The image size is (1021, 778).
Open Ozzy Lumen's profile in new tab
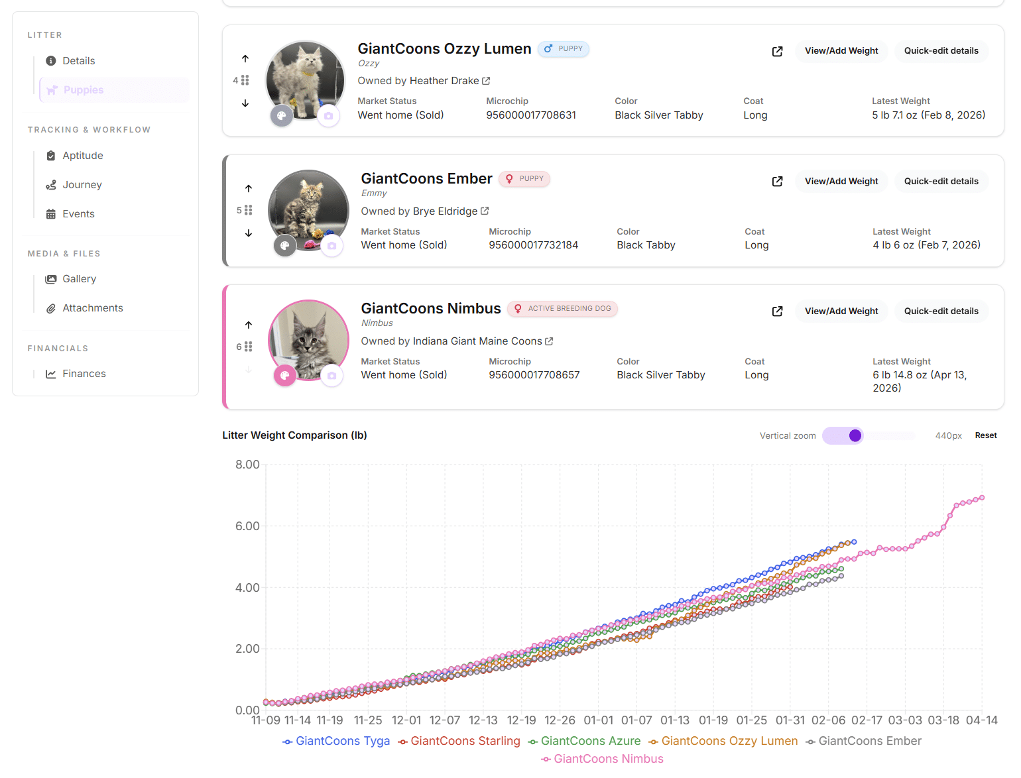[x=777, y=51]
